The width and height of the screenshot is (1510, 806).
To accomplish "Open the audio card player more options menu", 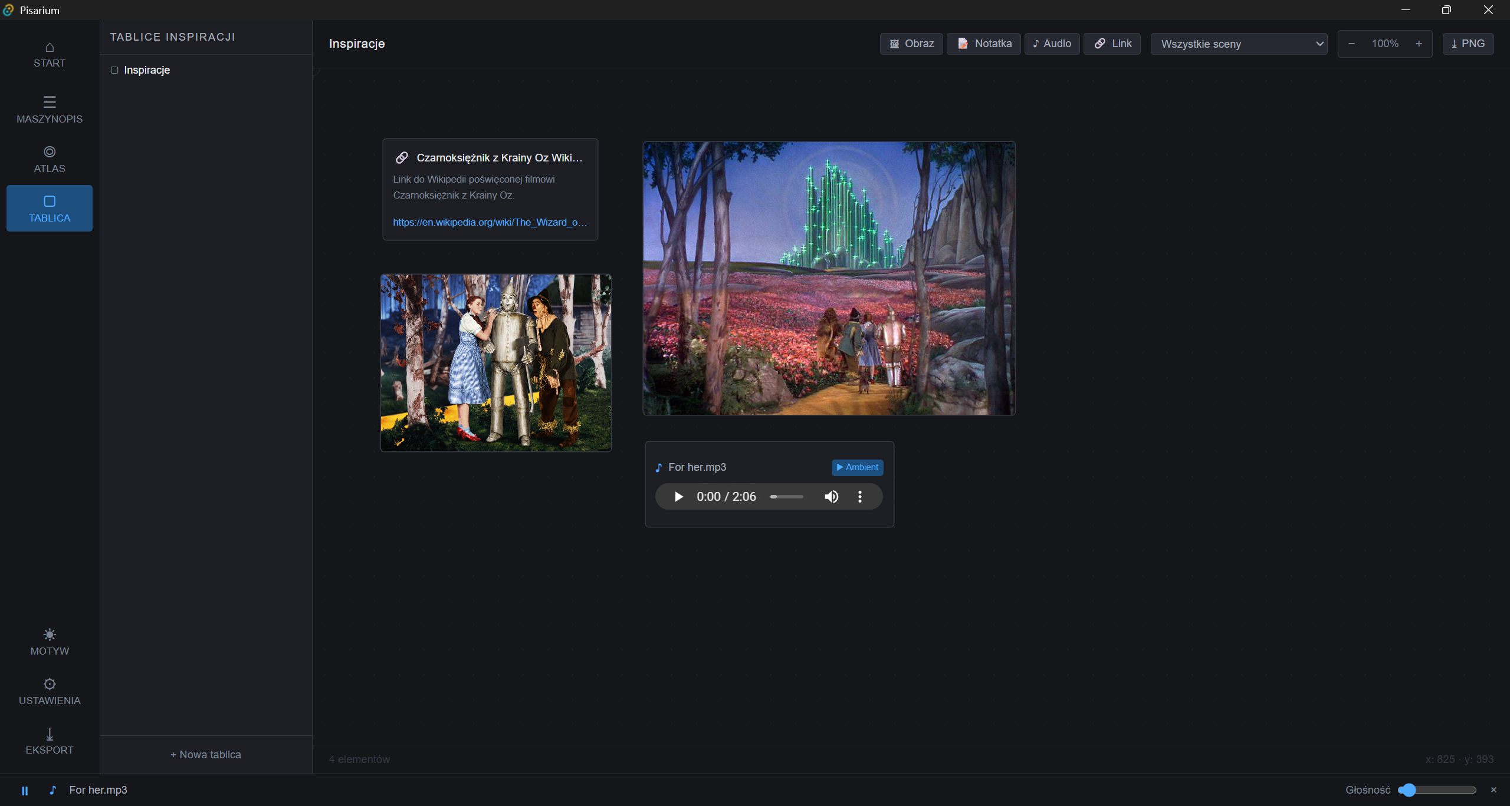I will tap(860, 497).
